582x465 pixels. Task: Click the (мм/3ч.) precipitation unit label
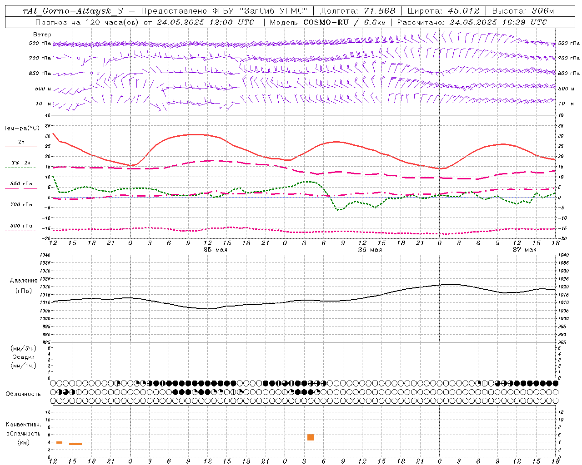click(x=24, y=348)
